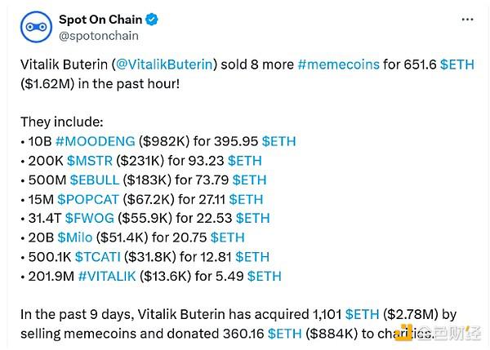Click the $ETH tag on the MOODENG line
This screenshot has height=350, width=490.
coord(279,141)
